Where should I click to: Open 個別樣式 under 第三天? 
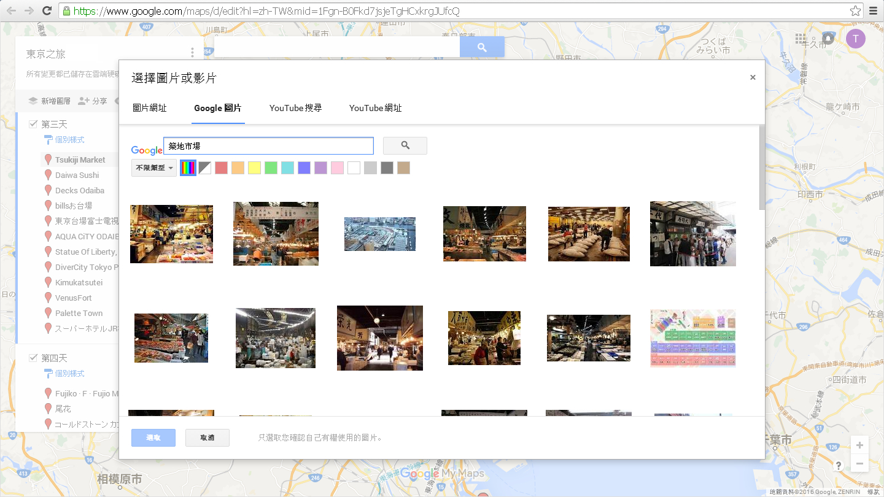69,140
